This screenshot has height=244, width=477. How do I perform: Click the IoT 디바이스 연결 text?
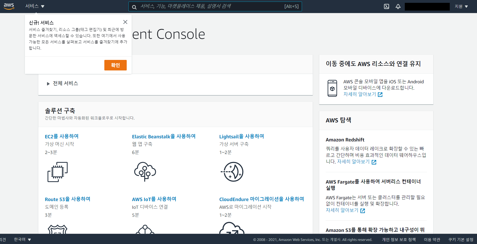point(150,207)
